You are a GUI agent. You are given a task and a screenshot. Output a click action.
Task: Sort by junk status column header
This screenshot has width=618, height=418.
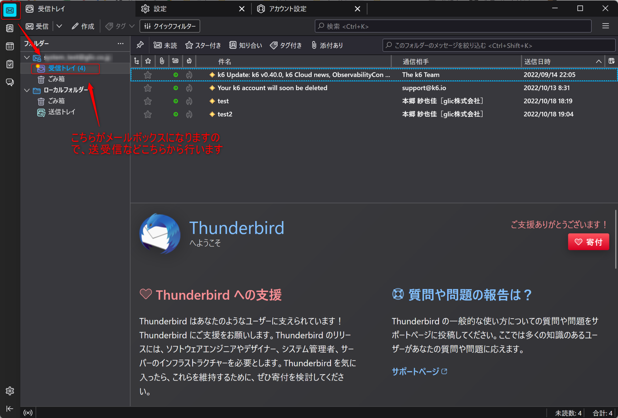189,61
